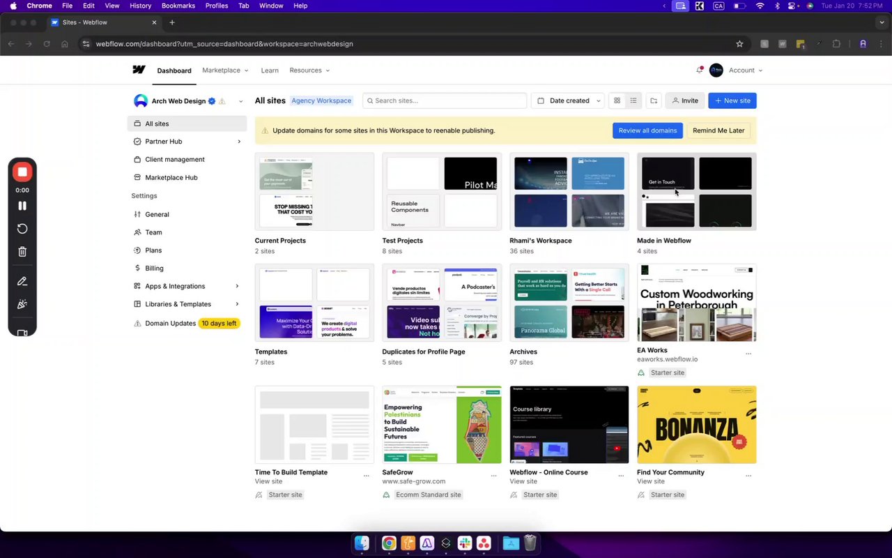Viewport: 892px width, 558px height.
Task: Open the www.safe-grow.com link
Action: [414, 481]
